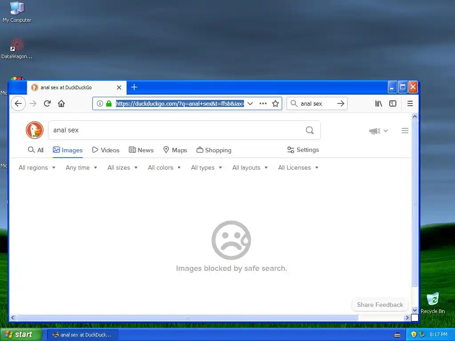Open the Firefox hamburger menu
The height and width of the screenshot is (341, 455).
pyautogui.click(x=410, y=103)
